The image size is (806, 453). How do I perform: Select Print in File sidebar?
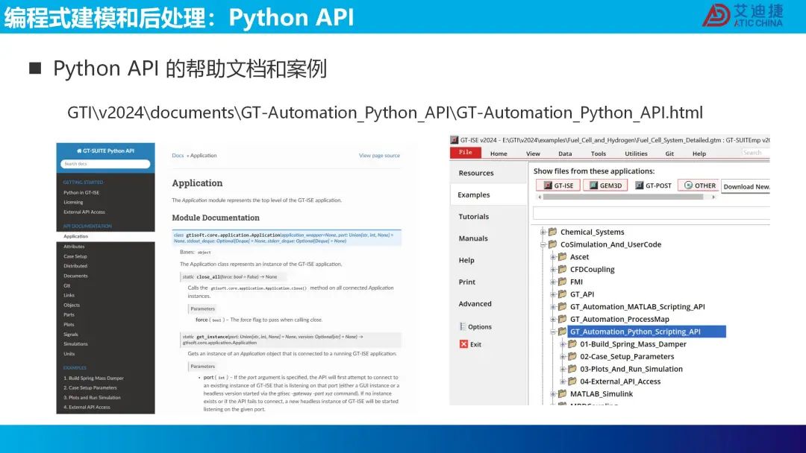(488, 282)
